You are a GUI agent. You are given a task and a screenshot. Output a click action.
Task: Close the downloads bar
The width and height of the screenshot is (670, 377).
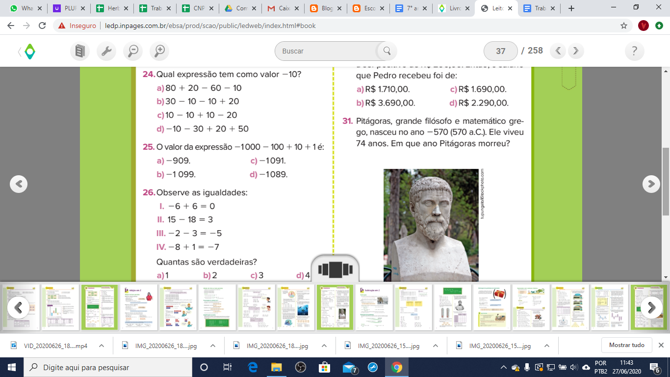[x=661, y=345]
